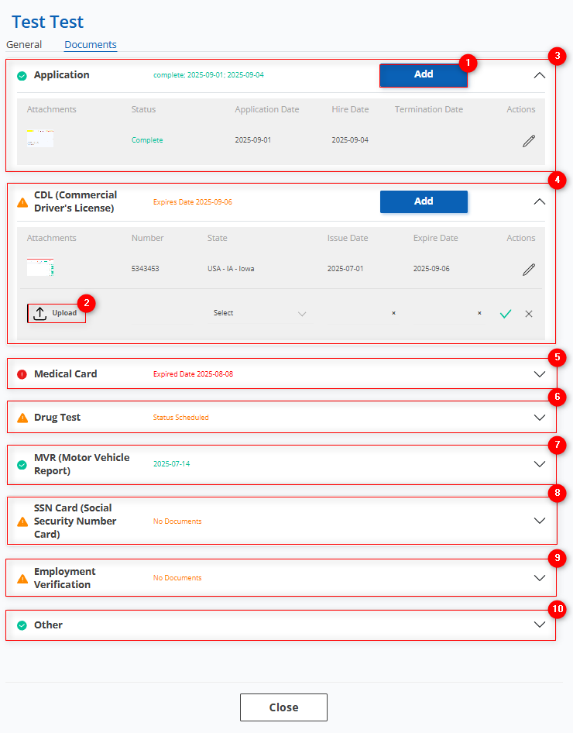This screenshot has width=573, height=733.
Task: Open the Application attachment thumbnail
Action: pos(40,139)
